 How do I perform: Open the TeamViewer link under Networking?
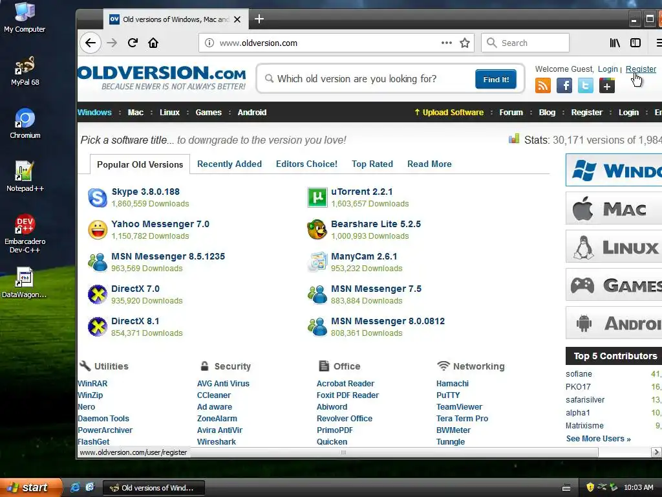pos(459,406)
